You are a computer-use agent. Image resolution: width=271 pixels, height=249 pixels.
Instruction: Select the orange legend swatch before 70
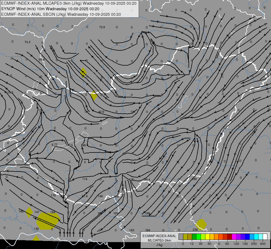pyautogui.click(x=216, y=237)
